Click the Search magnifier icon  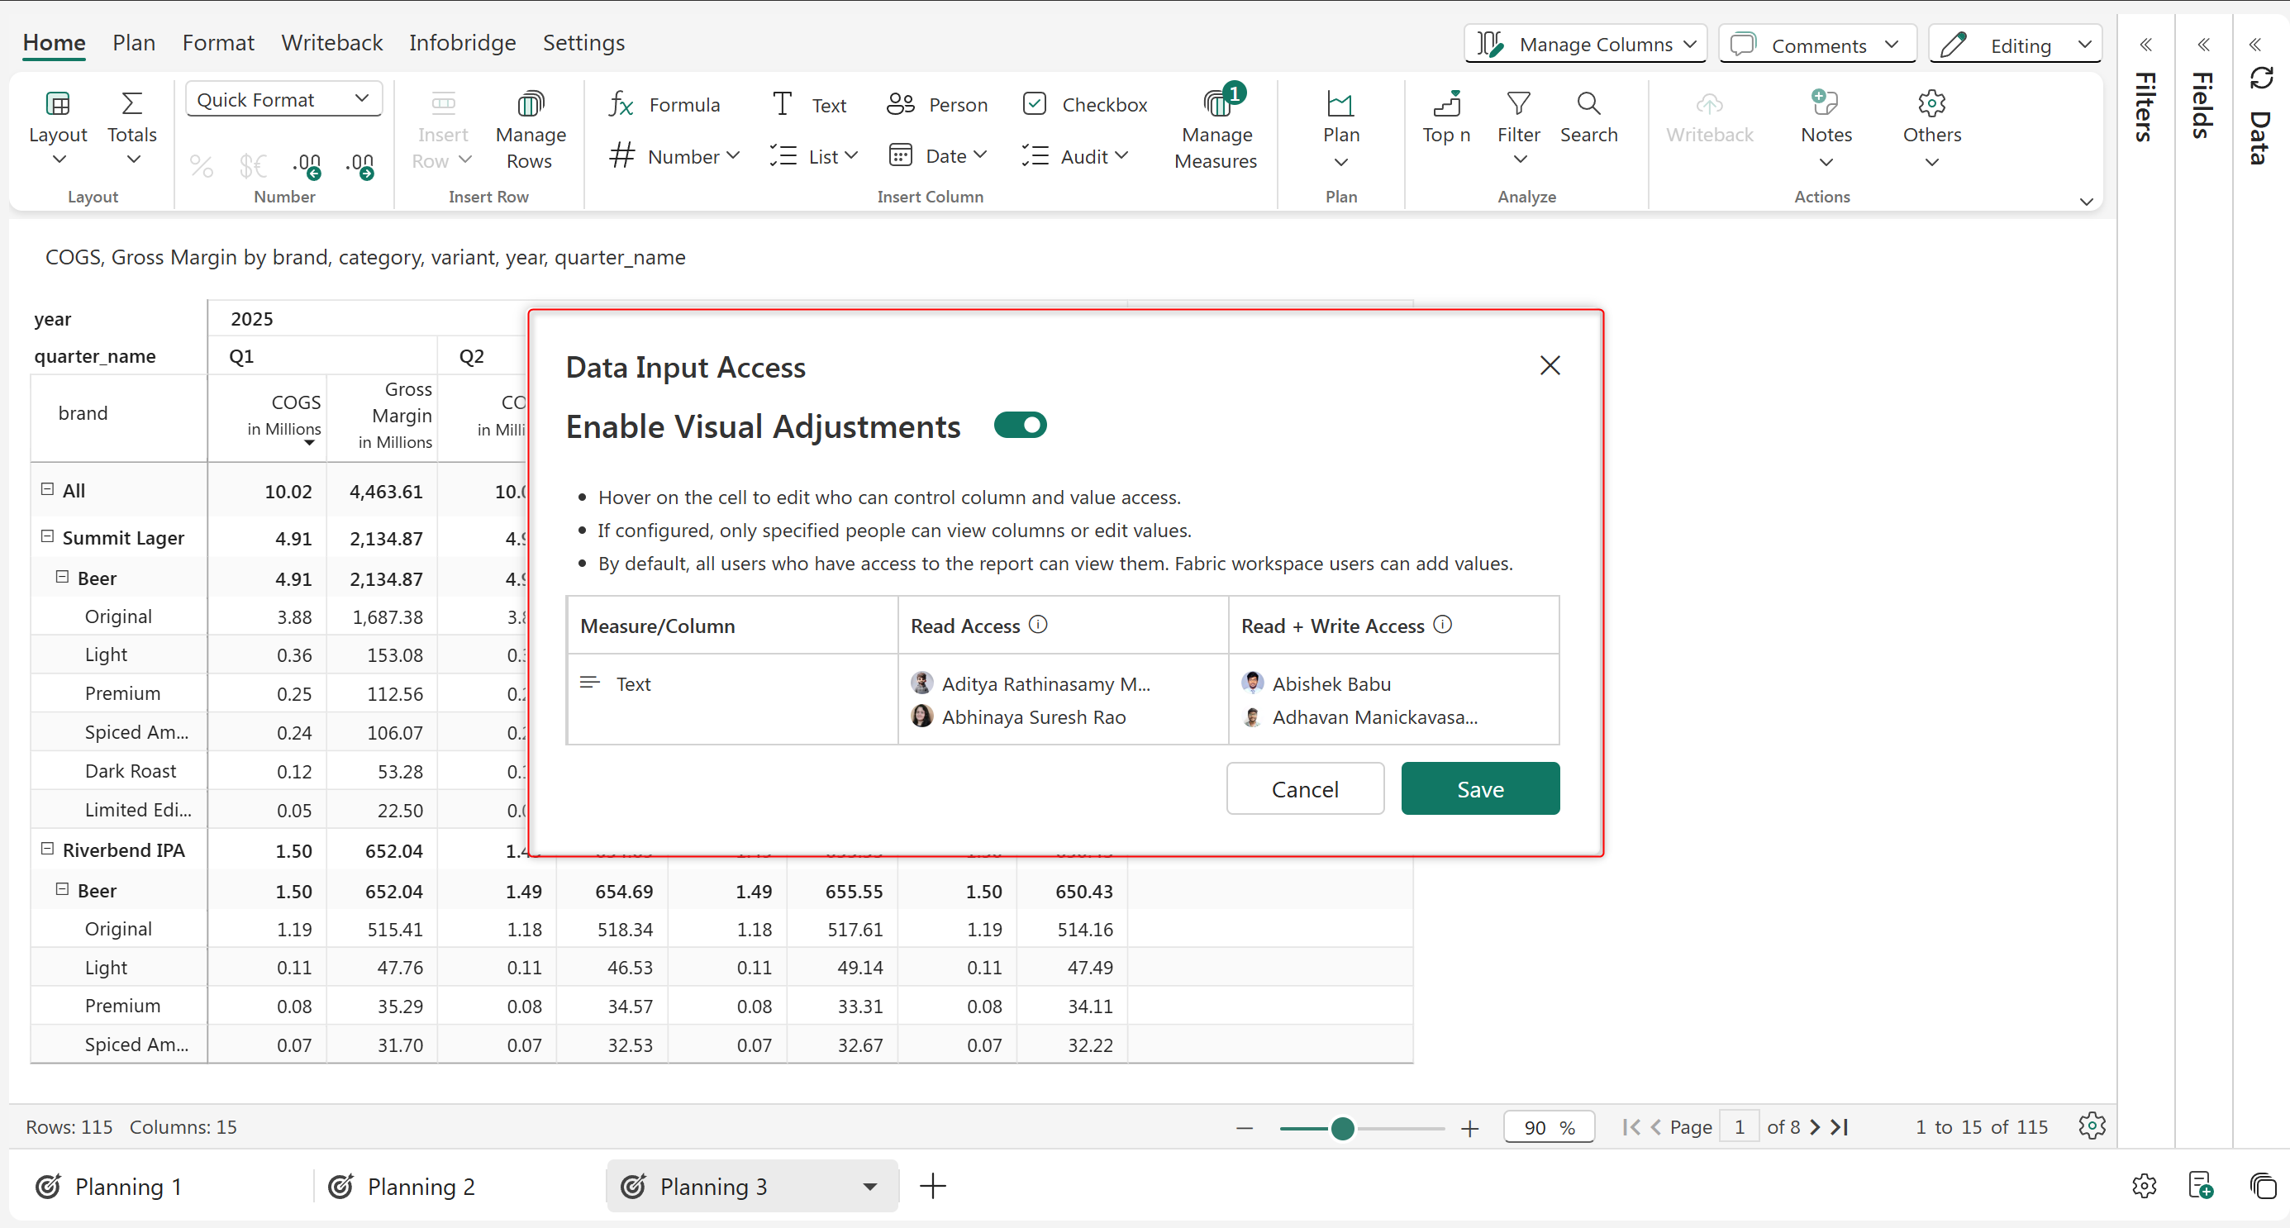click(x=1588, y=104)
